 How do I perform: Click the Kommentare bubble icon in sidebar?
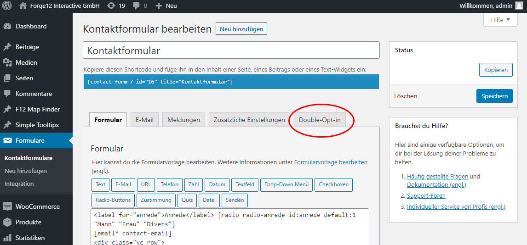(7, 94)
